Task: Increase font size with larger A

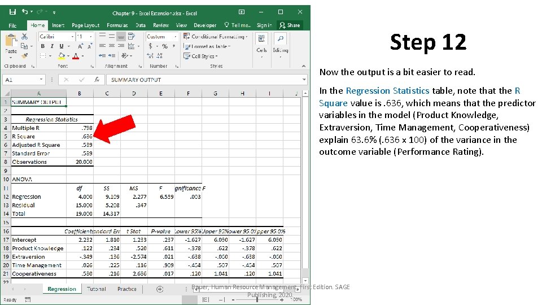Action: (x=80, y=46)
